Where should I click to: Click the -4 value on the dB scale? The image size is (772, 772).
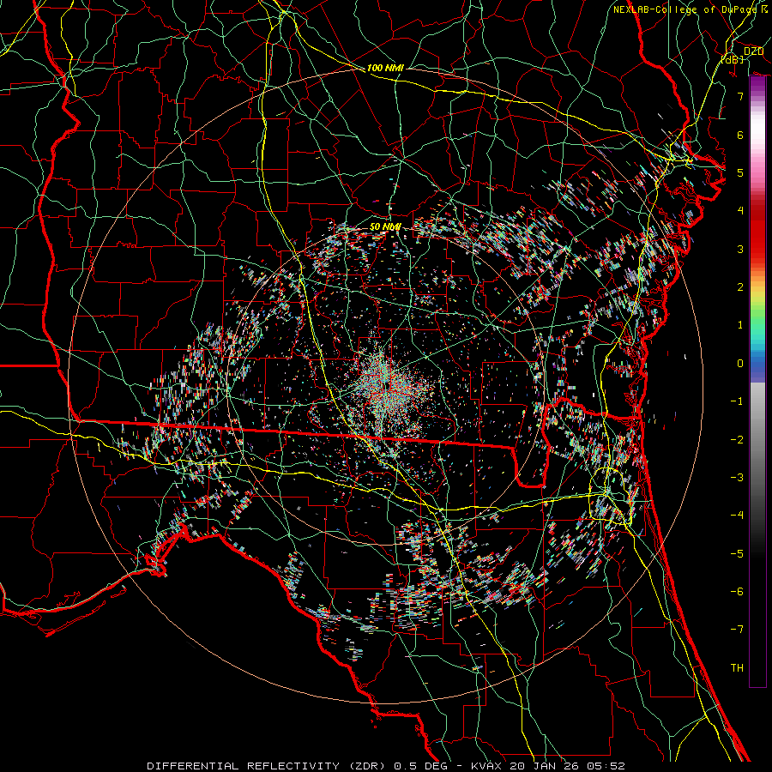(736, 515)
